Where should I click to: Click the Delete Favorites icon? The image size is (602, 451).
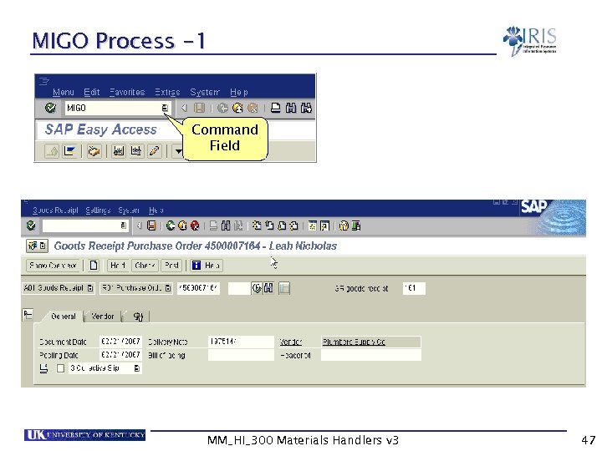coord(136,151)
